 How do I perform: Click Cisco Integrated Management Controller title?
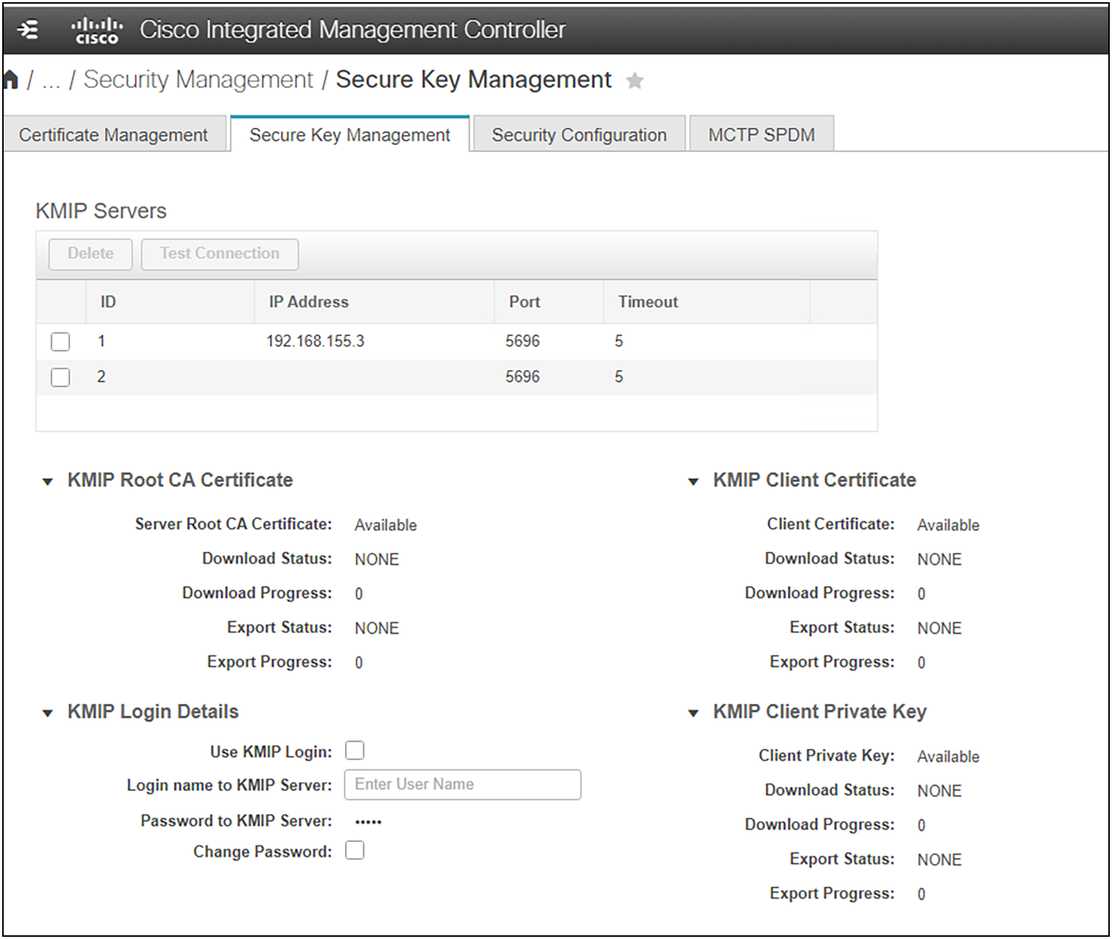353,30
